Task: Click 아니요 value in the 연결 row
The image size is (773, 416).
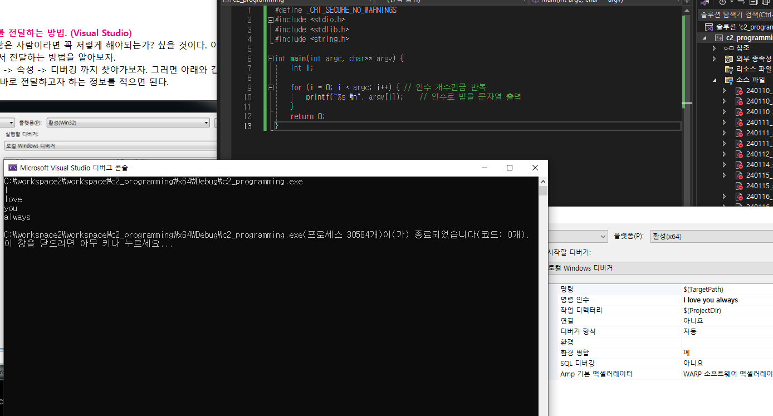Action: (693, 321)
